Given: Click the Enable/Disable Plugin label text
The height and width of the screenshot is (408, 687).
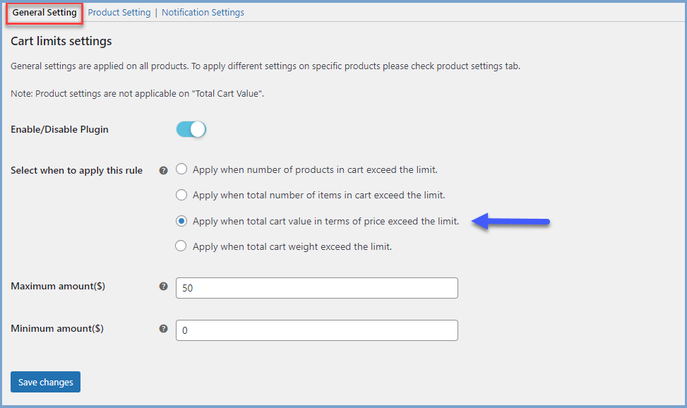Looking at the screenshot, I should pos(60,129).
